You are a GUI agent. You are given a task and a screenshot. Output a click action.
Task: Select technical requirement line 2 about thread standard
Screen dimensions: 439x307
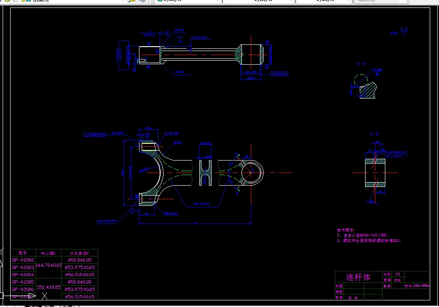point(369,241)
